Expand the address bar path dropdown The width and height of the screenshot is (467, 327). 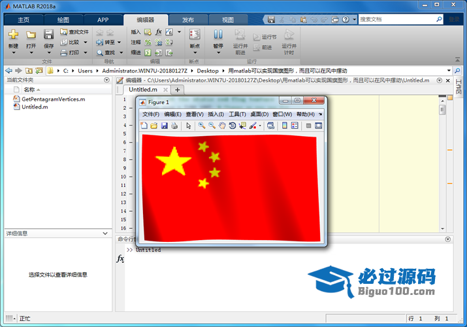pyautogui.click(x=449, y=71)
